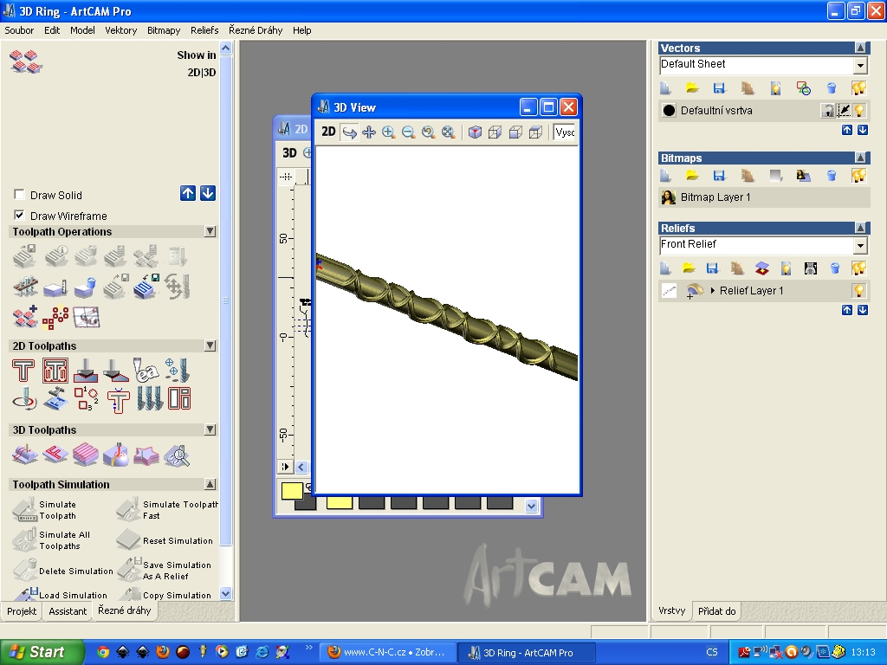The image size is (887, 665).
Task: Click the zoom in icon in 3D View
Action: (x=388, y=132)
